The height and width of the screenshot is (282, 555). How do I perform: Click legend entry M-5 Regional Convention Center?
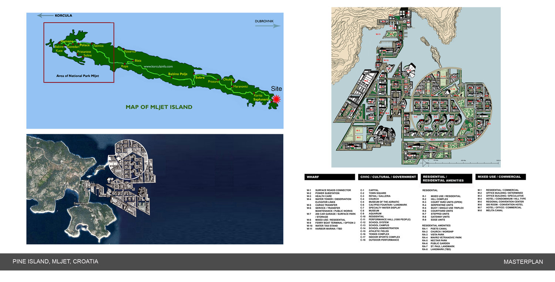click(501, 202)
